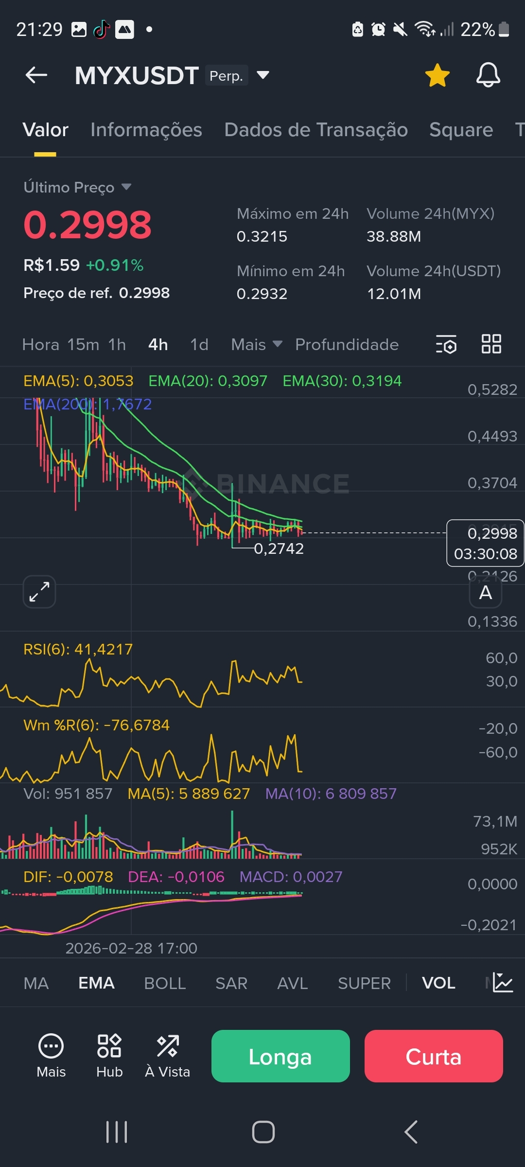Open chart layout grid icon
525x1167 pixels.
point(491,344)
